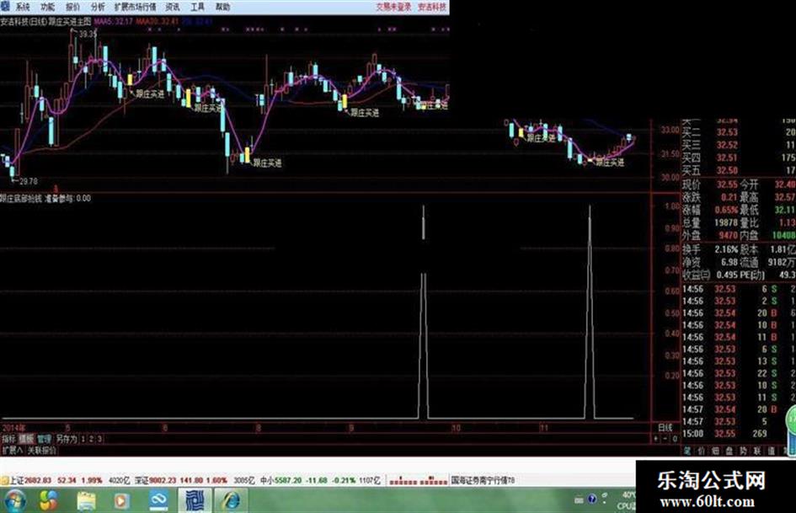Switch to the 值 tab
796x513 pixels.
(x=771, y=451)
